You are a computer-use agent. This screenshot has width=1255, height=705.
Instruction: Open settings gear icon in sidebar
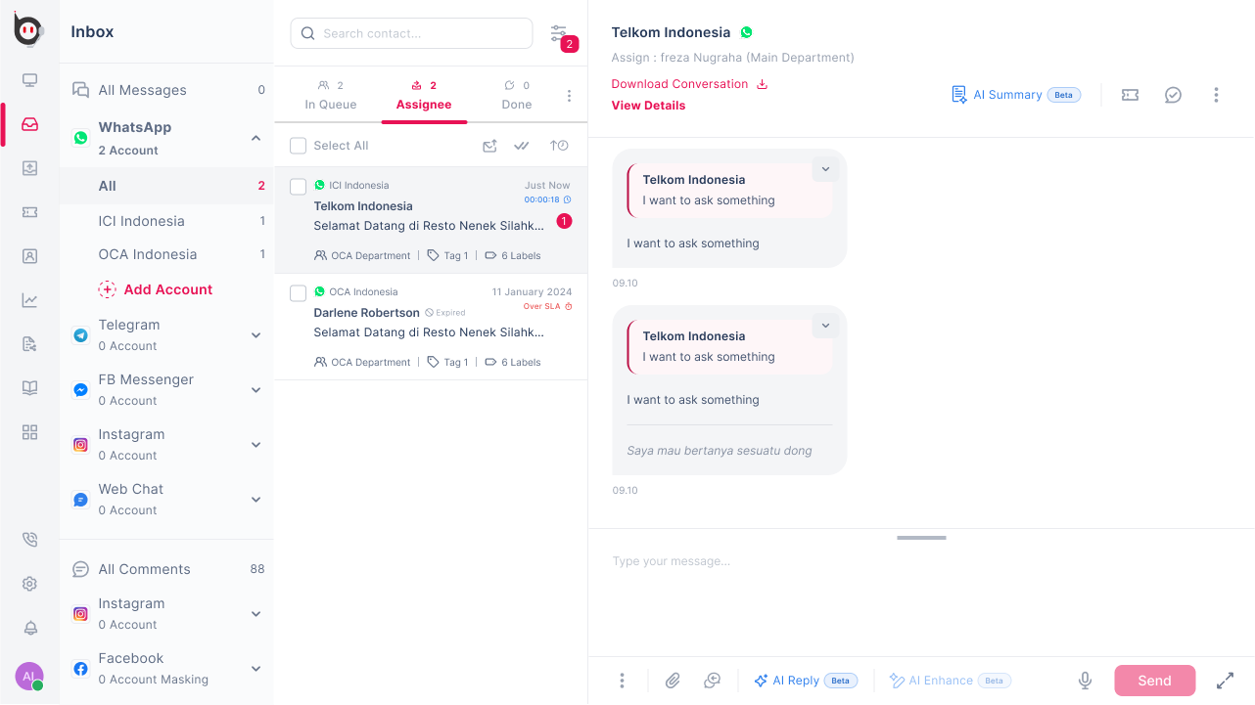pyautogui.click(x=29, y=584)
